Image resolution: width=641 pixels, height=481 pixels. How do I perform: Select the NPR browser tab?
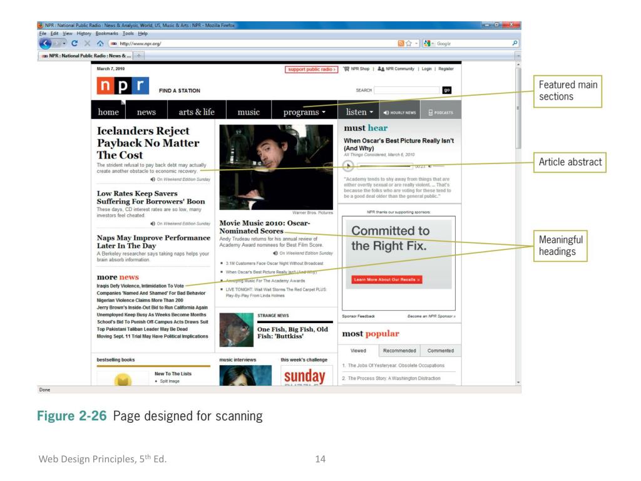pos(86,56)
